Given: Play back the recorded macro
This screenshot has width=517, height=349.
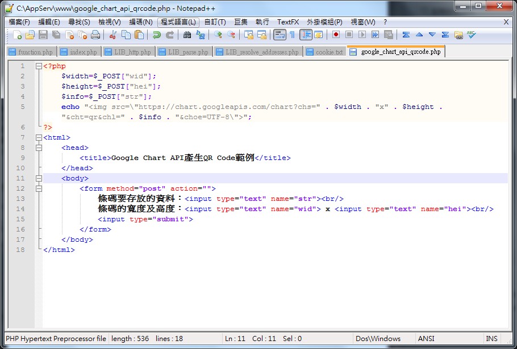Looking at the screenshot, I should click(x=362, y=35).
